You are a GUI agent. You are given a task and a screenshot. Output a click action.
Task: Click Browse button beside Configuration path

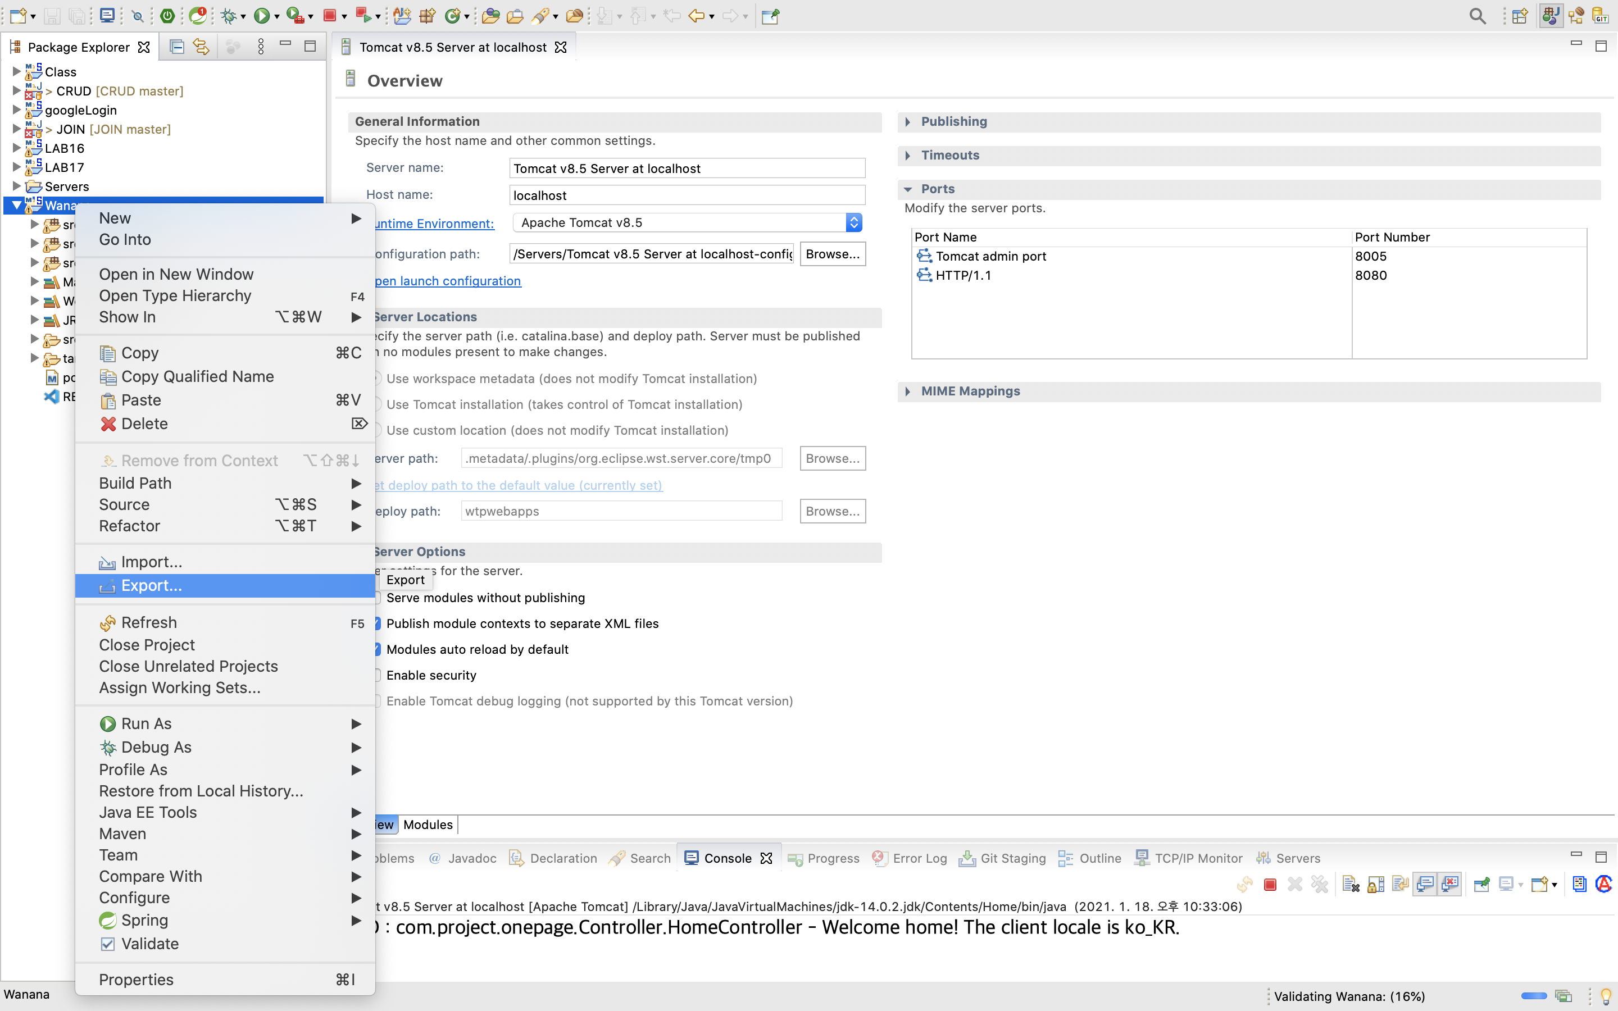pos(831,254)
